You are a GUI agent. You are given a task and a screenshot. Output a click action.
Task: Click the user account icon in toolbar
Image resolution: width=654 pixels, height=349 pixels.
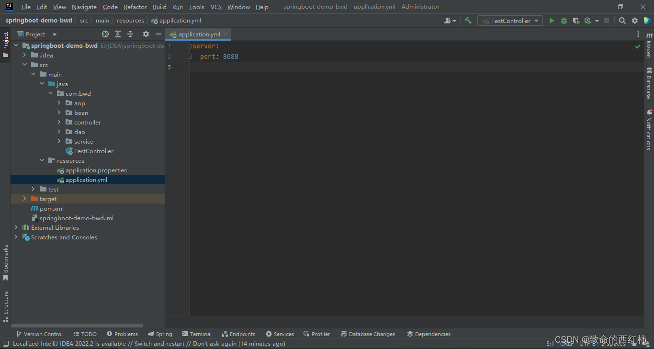tap(450, 21)
